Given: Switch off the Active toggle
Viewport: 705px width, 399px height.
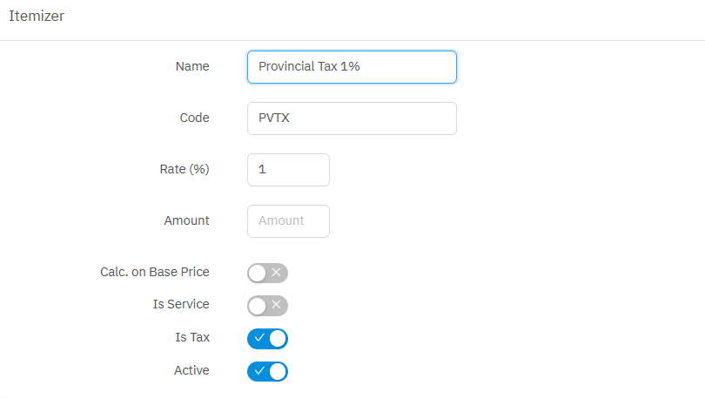Looking at the screenshot, I should pyautogui.click(x=267, y=371).
